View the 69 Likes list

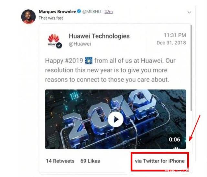click(x=90, y=161)
